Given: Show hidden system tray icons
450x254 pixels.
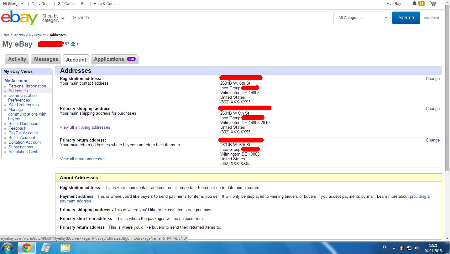Looking at the screenshot, I should click(394, 248).
